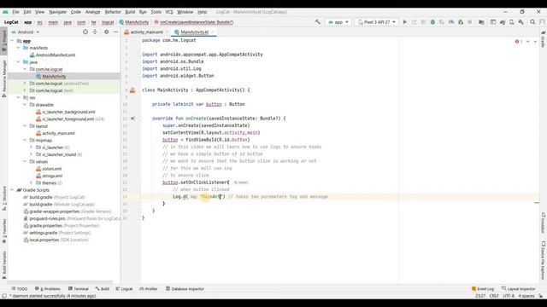Open the Terminal tool window
The image size is (547, 307).
[79, 289]
